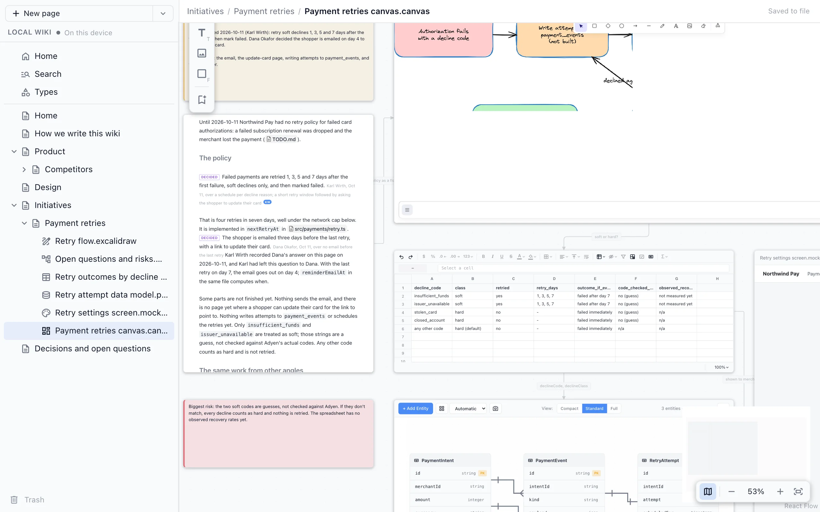820x512 pixels.
Task: Click the New page button
Action: [x=79, y=13]
